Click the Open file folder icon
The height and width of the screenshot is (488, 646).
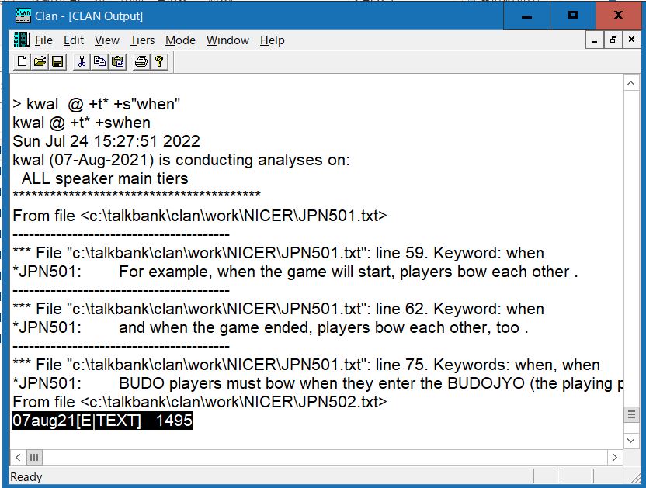tap(40, 61)
